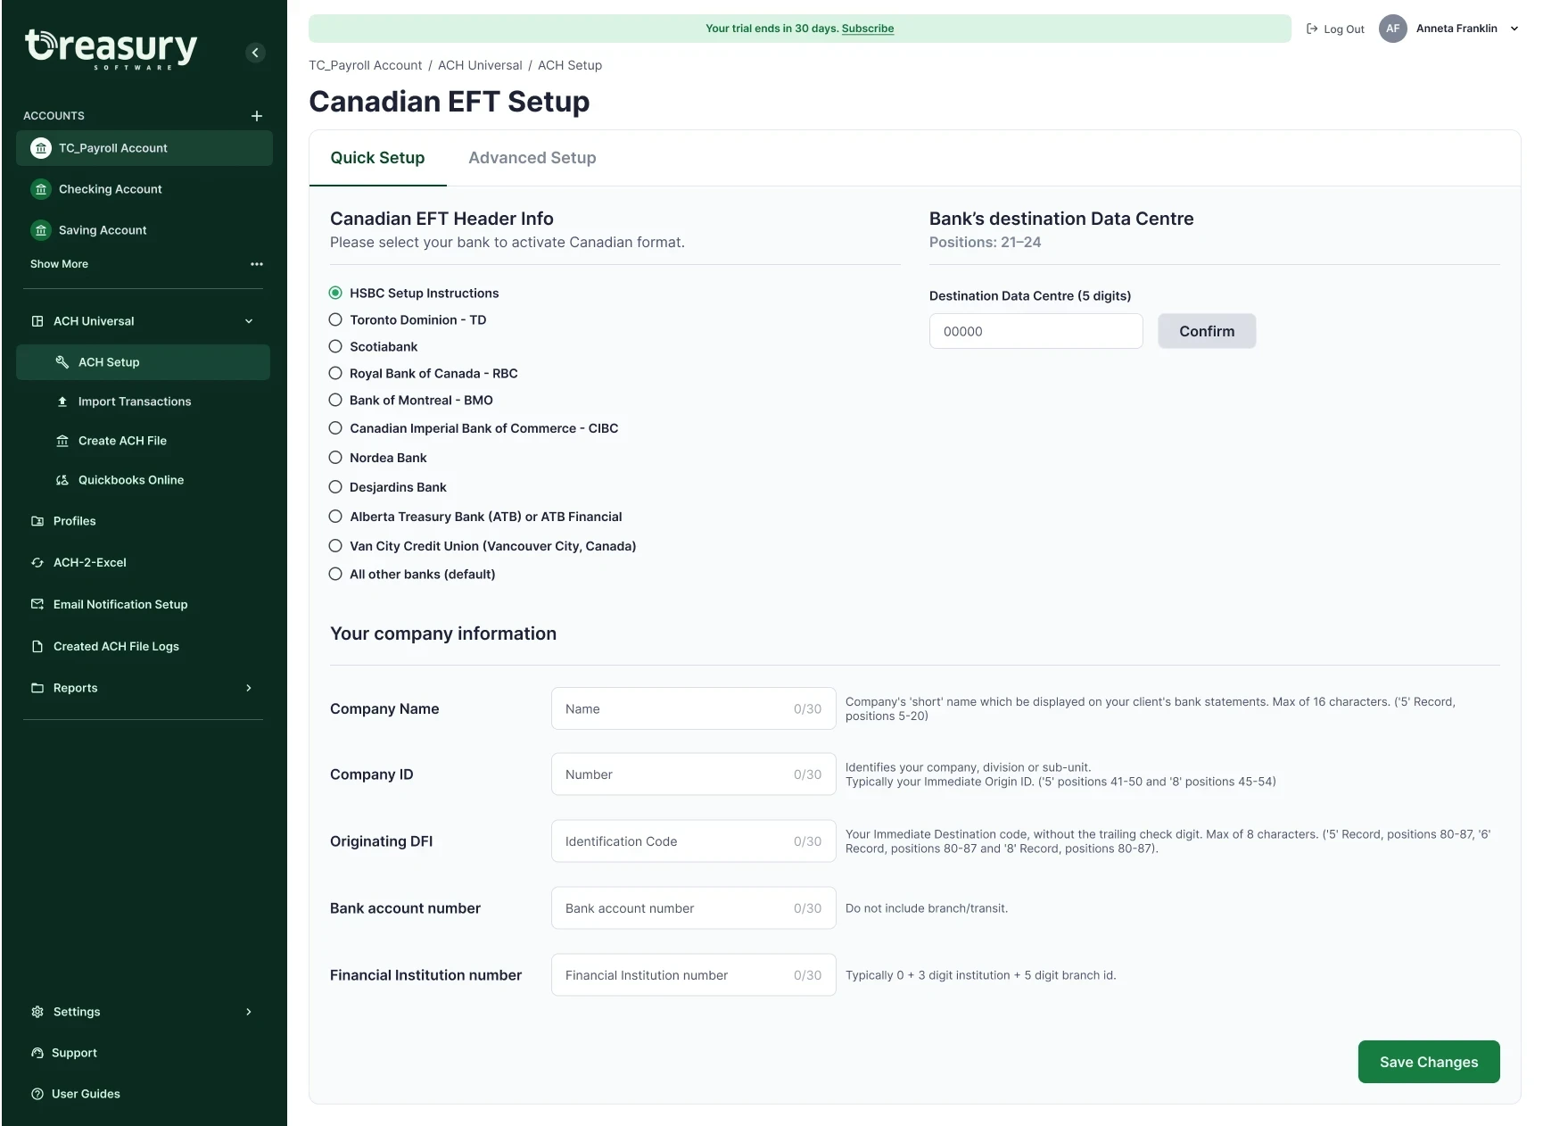This screenshot has width=1543, height=1126.
Task: Click the plus icon to add account
Action: point(257,116)
